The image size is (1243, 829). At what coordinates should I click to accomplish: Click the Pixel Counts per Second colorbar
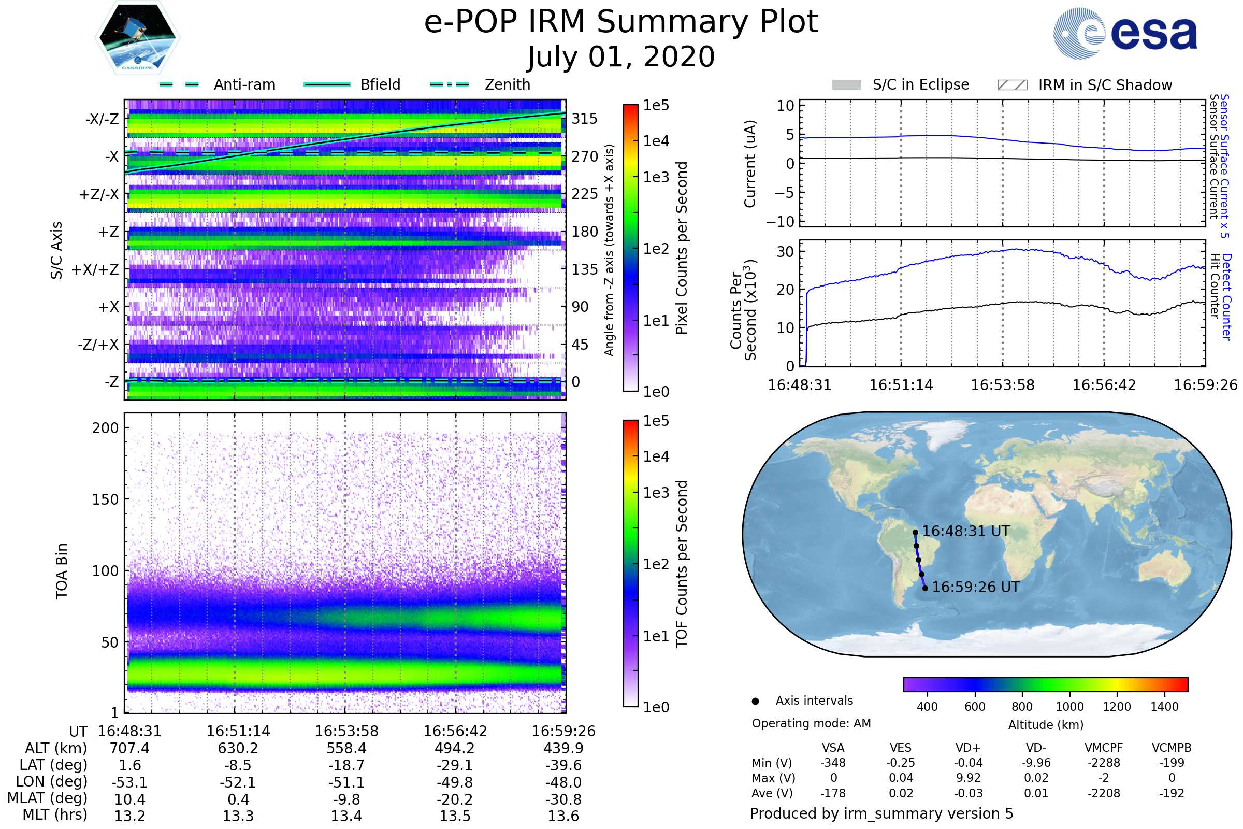630,248
